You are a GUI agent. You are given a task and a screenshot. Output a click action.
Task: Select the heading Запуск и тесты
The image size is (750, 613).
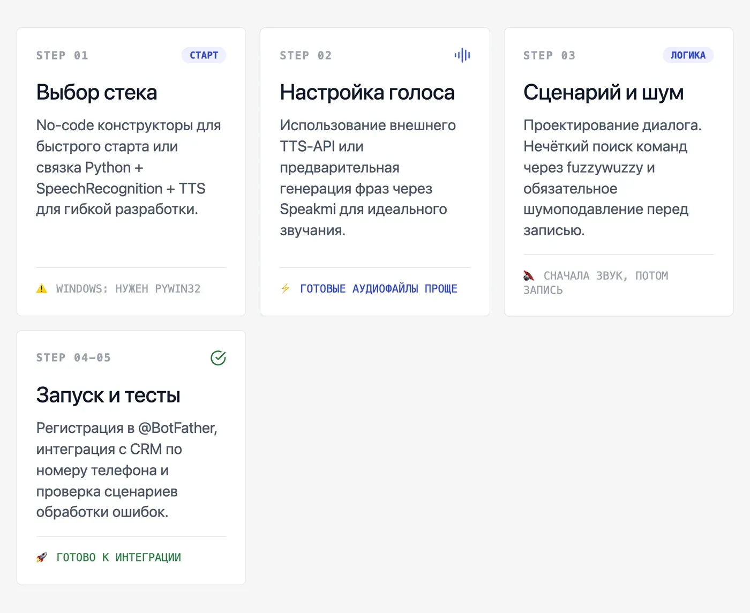point(108,395)
